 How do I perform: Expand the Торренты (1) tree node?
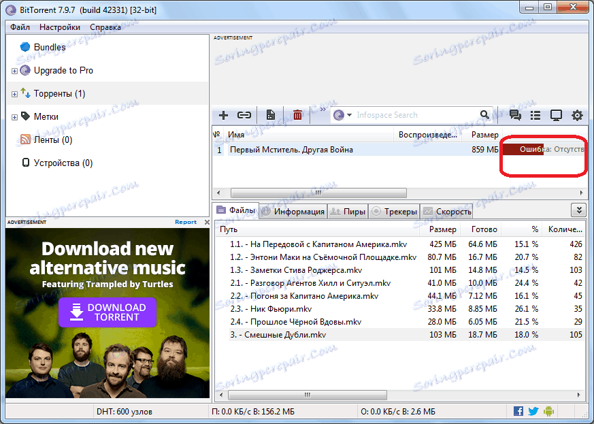(x=14, y=94)
